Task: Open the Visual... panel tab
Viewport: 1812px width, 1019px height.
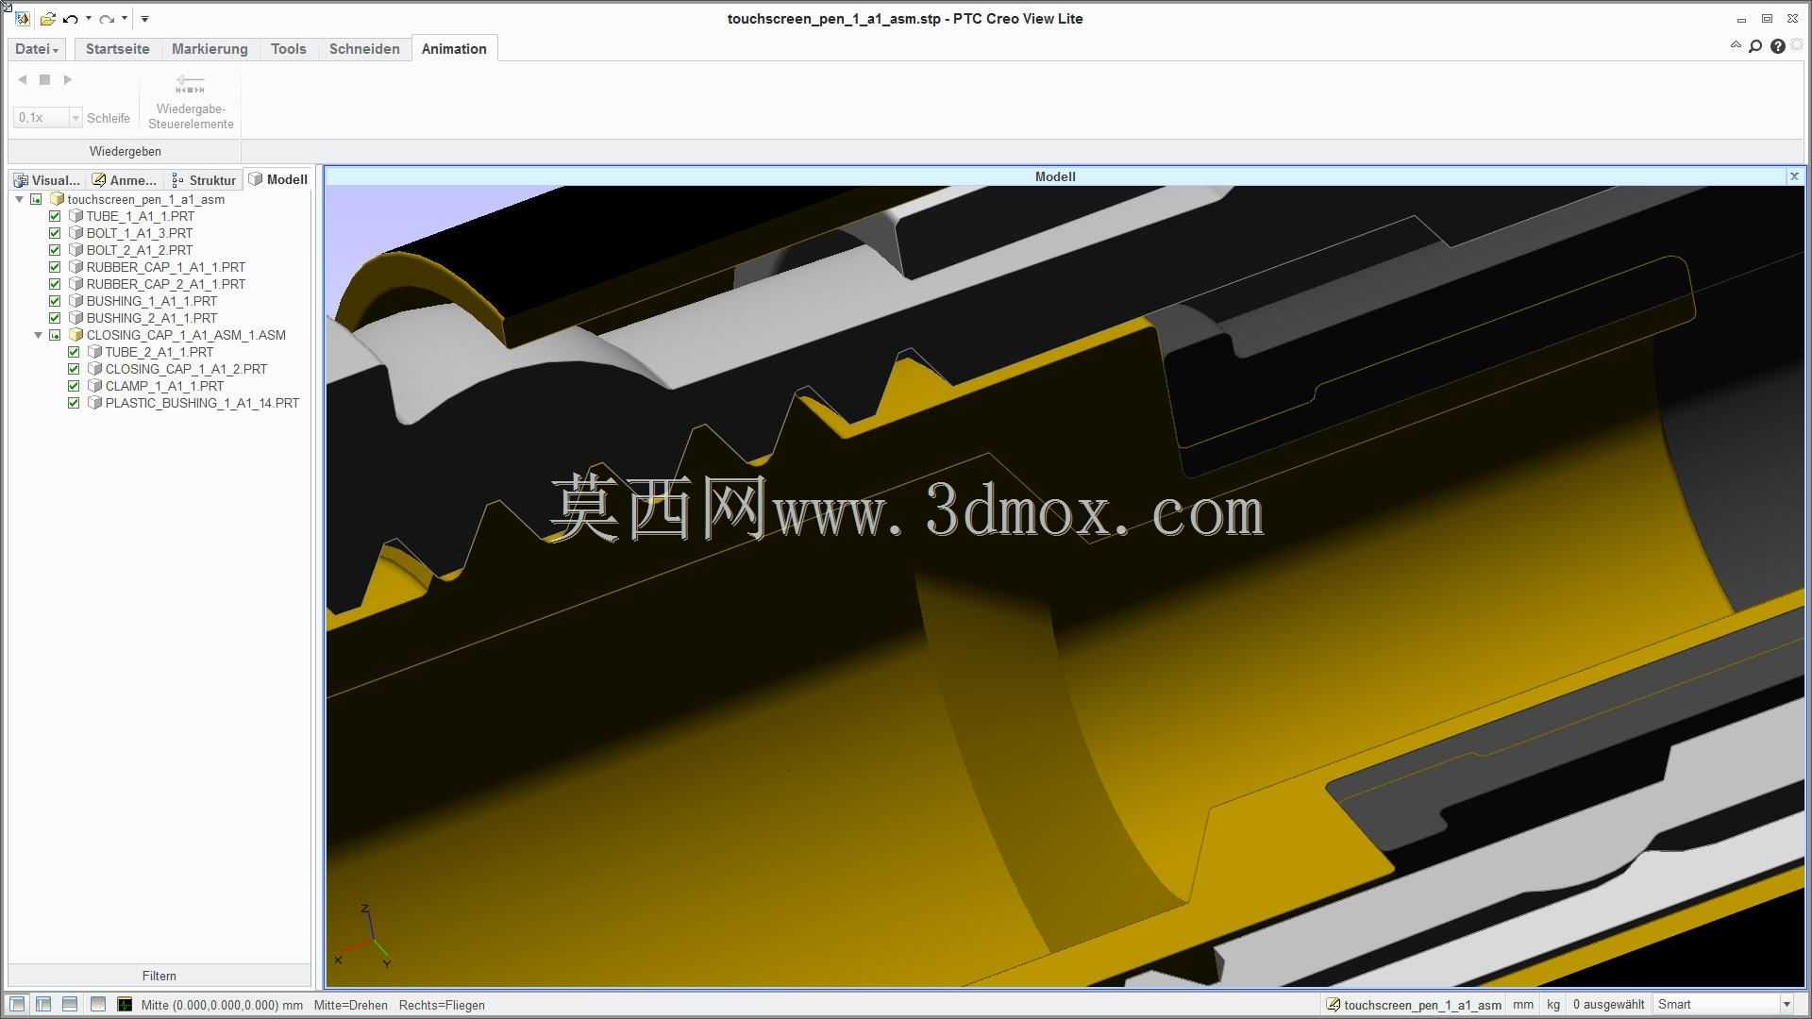Action: 47,180
